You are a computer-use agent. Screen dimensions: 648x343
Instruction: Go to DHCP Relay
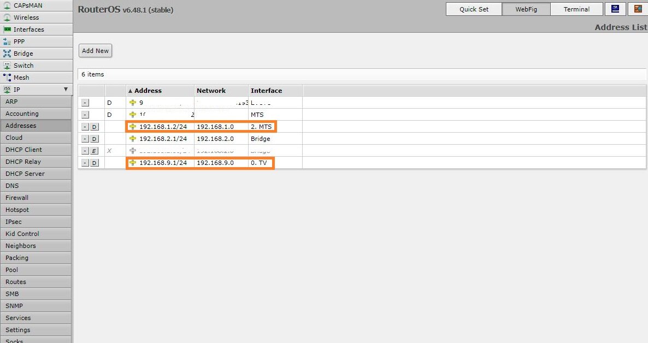point(36,161)
